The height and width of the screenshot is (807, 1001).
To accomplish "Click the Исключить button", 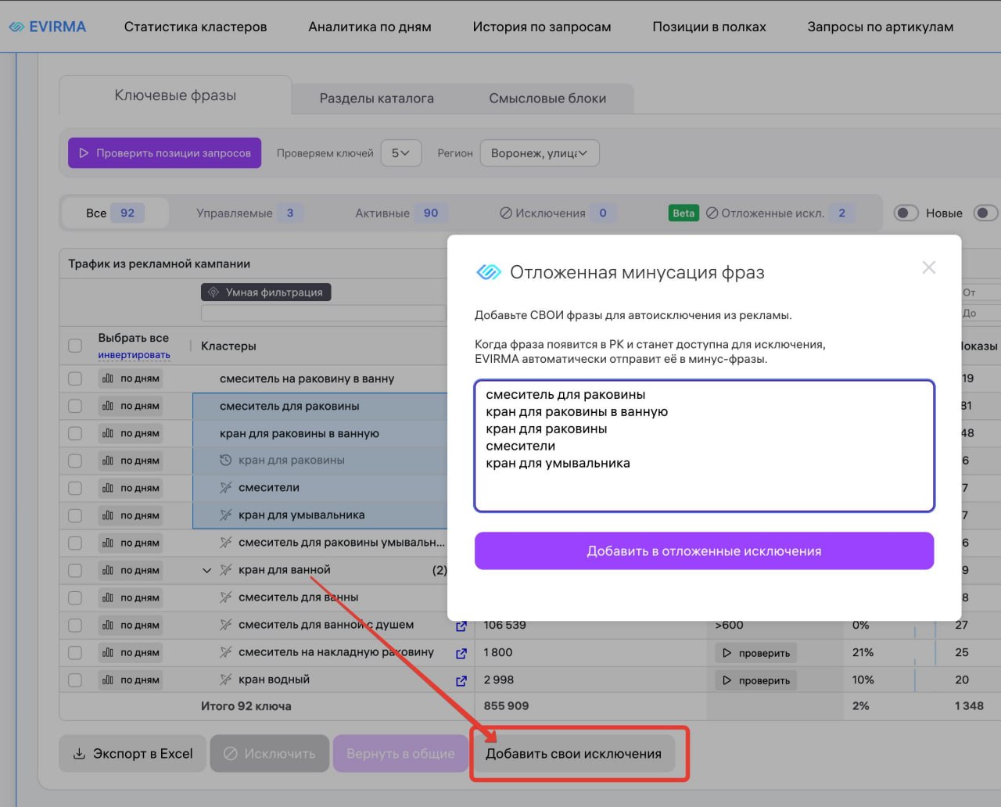I will tap(270, 754).
